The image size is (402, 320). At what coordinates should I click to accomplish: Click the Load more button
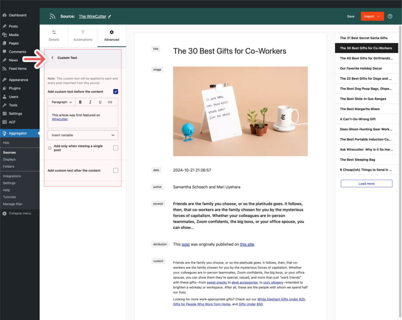366,184
